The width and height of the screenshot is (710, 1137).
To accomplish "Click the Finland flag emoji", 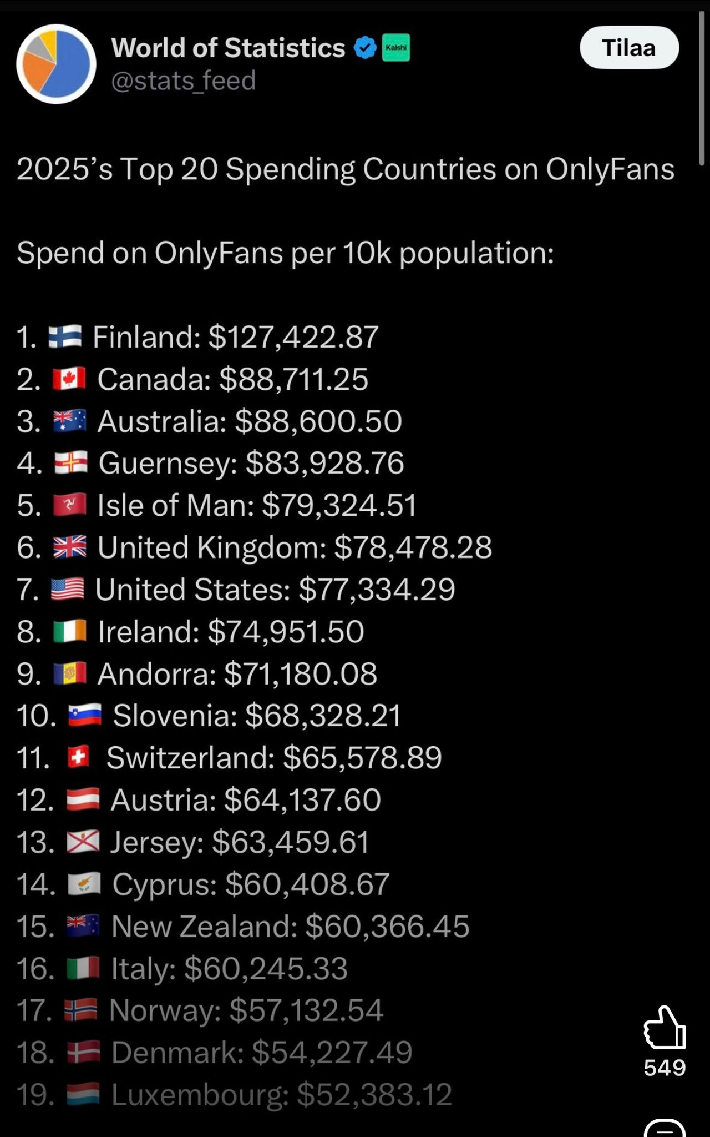I will pos(65,337).
